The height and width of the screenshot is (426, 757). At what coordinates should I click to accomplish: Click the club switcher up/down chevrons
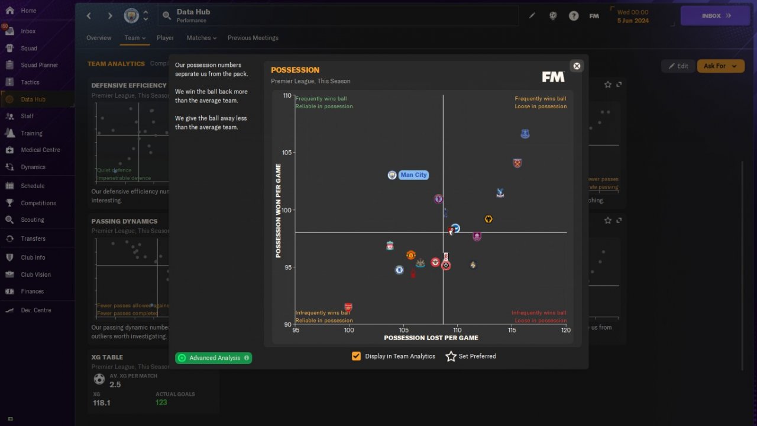coord(145,16)
